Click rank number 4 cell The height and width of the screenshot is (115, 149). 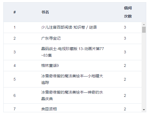coord(15,65)
